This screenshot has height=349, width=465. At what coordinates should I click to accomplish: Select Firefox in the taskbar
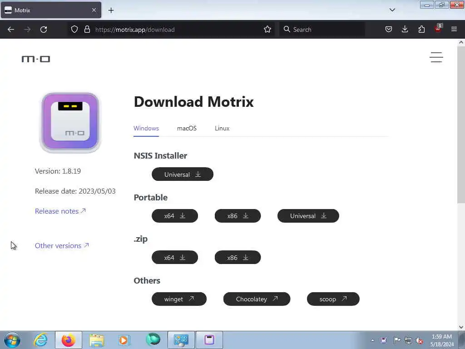69,340
